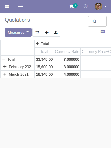Switch to the pivot view icon

103,32
